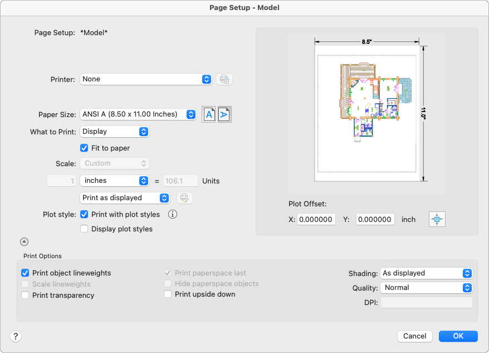Open the Quality Normal dropdown
The height and width of the screenshot is (353, 489).
[426, 288]
